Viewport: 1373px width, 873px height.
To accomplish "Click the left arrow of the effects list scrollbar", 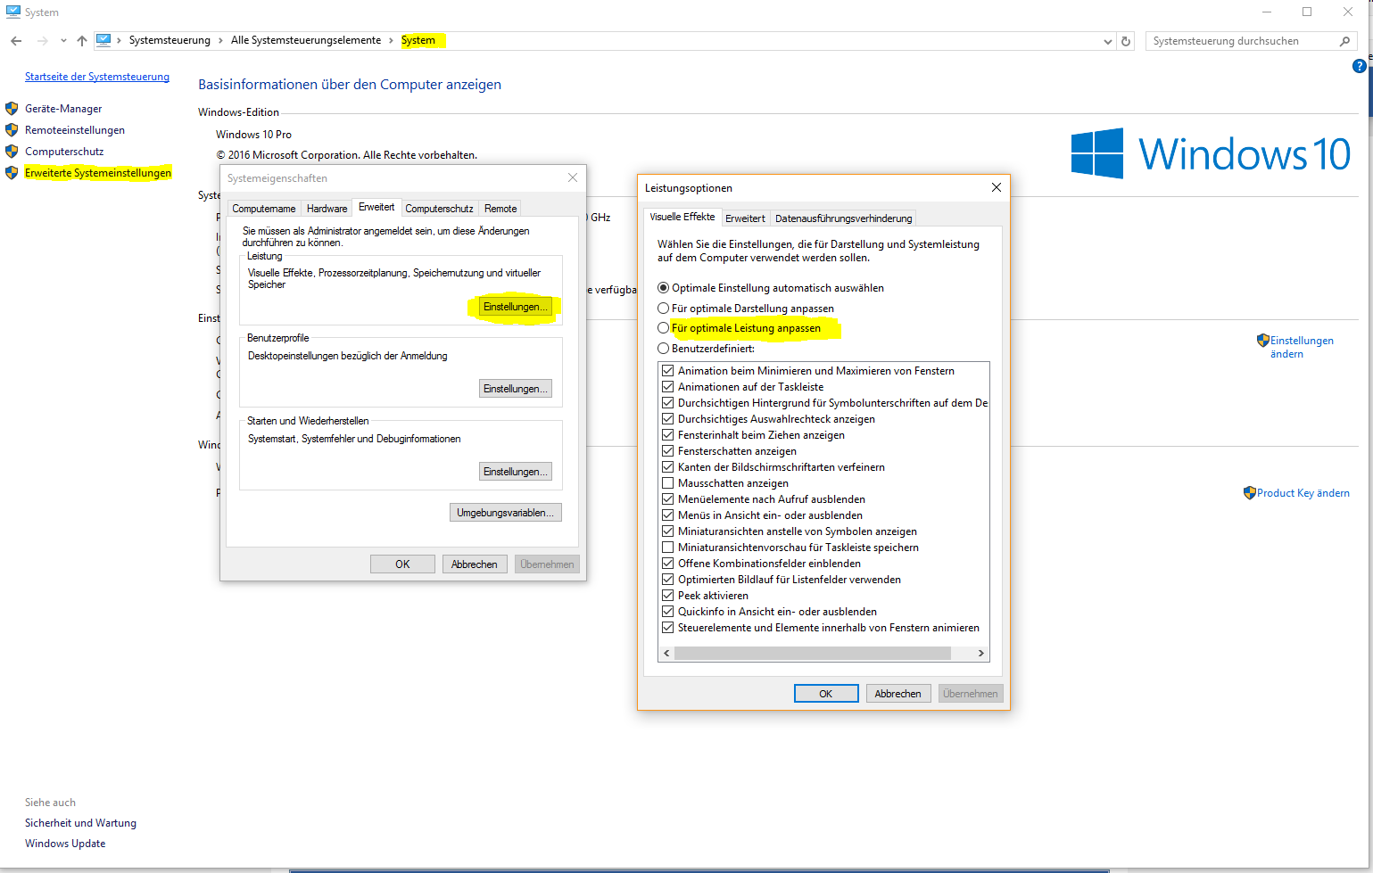I will tap(666, 654).
